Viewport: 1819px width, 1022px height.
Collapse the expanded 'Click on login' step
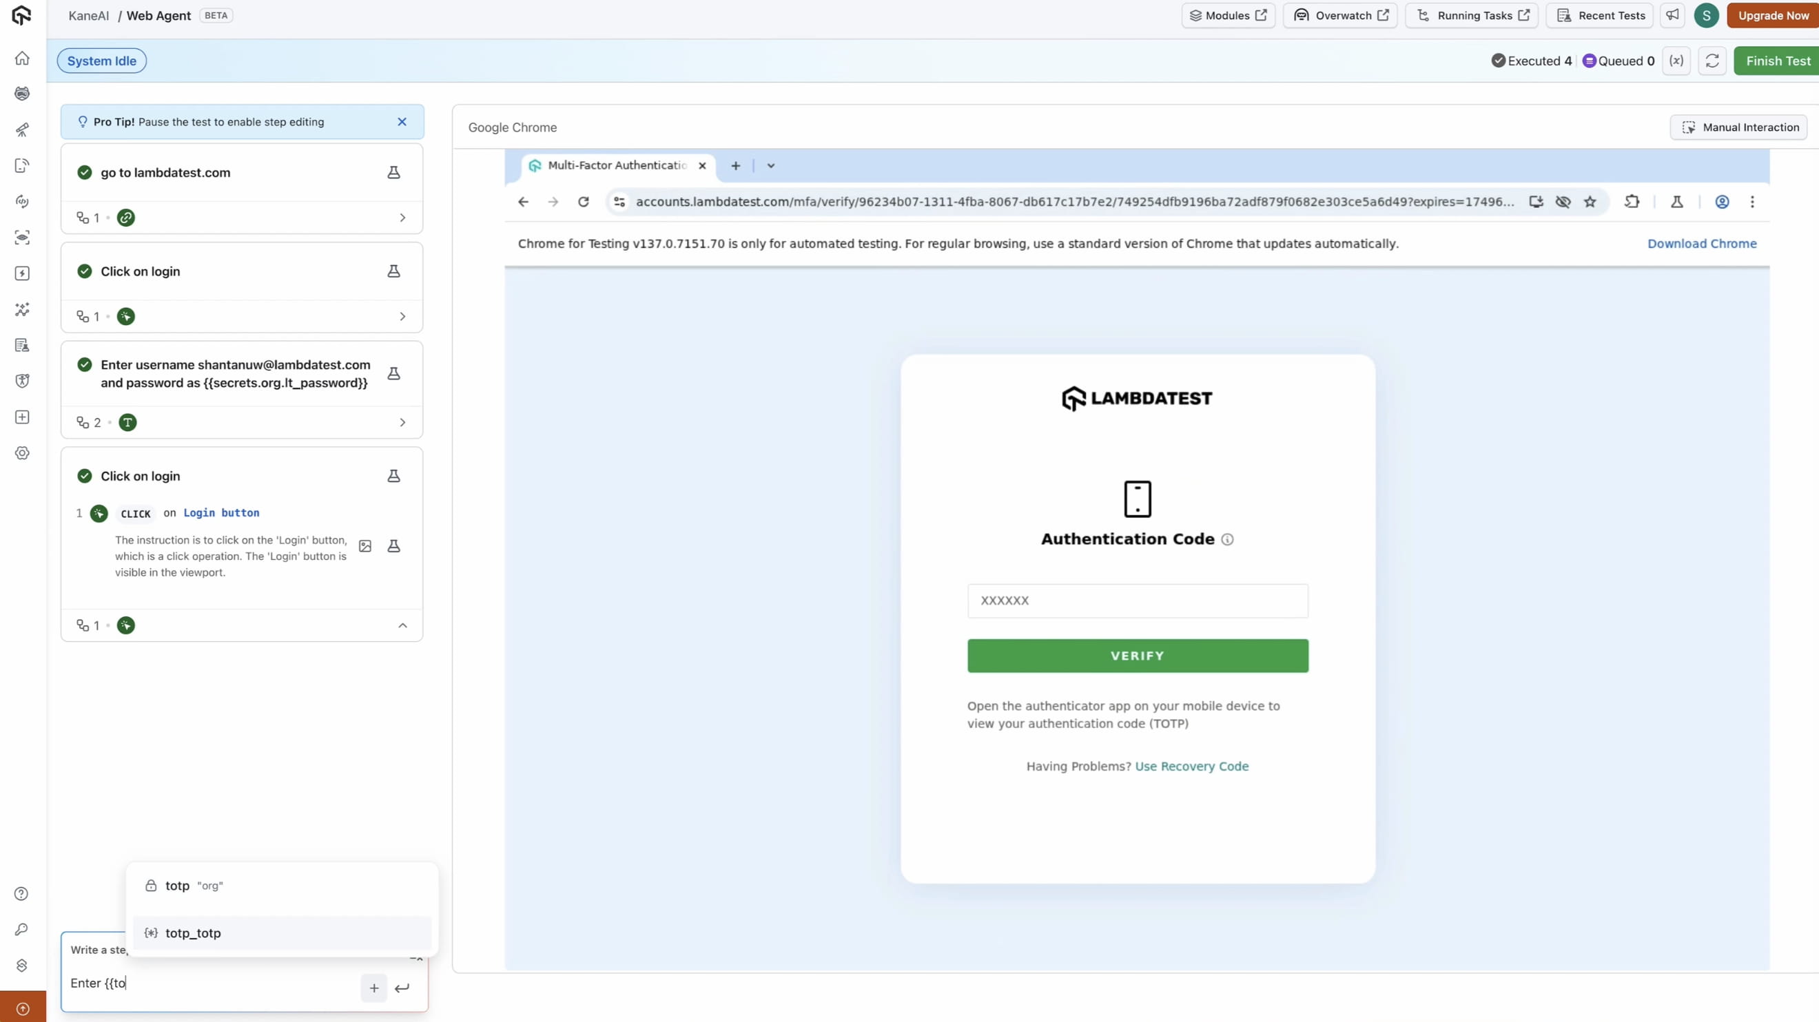[402, 625]
